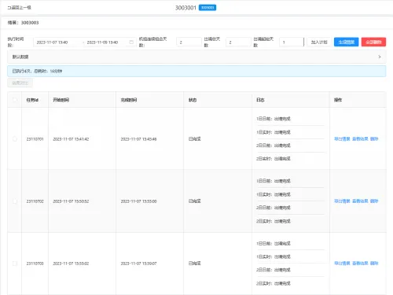Click end time 2023-11-07 13:55:00

click(x=138, y=201)
